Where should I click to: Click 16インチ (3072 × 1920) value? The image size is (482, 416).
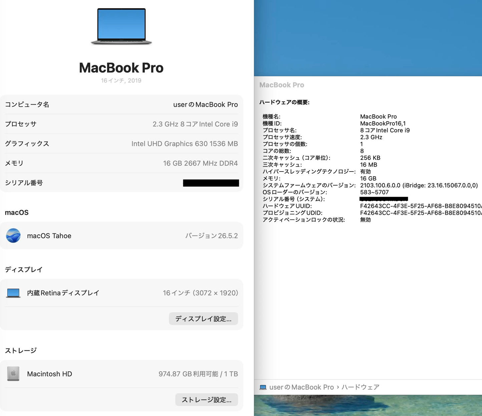(200, 293)
